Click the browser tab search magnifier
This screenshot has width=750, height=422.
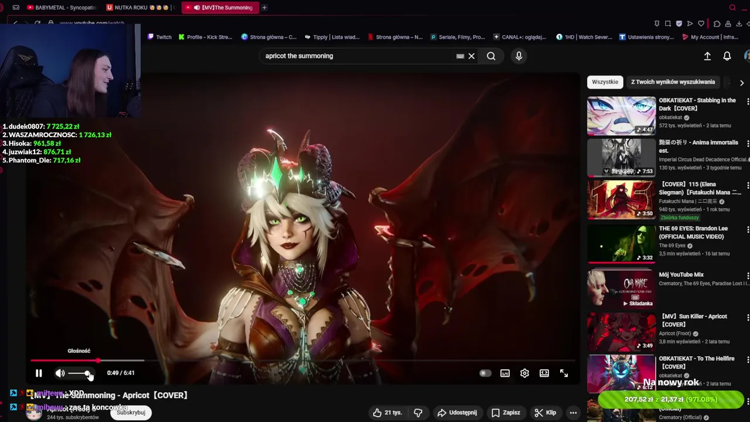pyautogui.click(x=732, y=8)
